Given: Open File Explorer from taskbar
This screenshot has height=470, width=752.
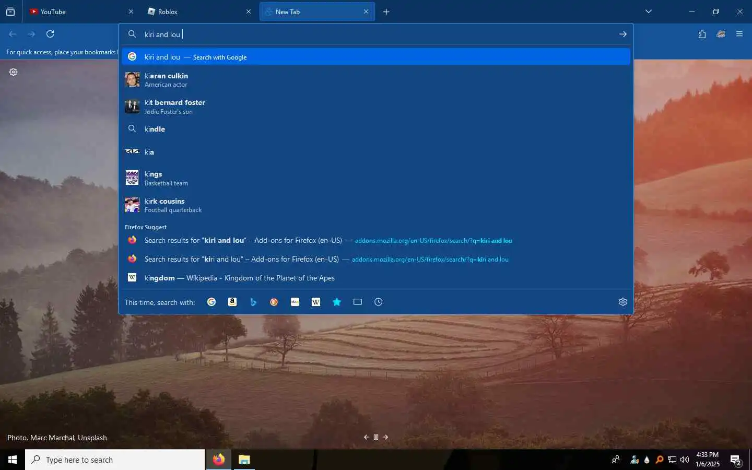Looking at the screenshot, I should tap(244, 460).
